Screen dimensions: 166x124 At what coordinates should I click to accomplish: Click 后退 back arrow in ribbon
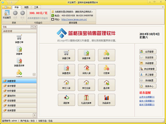tap(15, 13)
